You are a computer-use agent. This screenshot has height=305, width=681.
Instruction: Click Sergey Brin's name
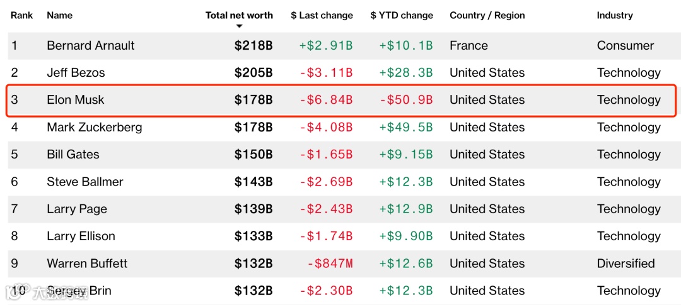point(79,291)
